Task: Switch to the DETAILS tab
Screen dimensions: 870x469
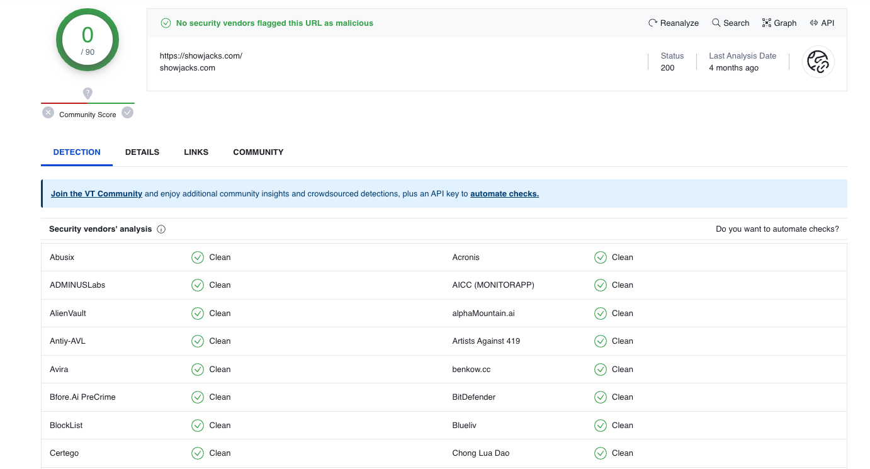Action: [x=142, y=152]
